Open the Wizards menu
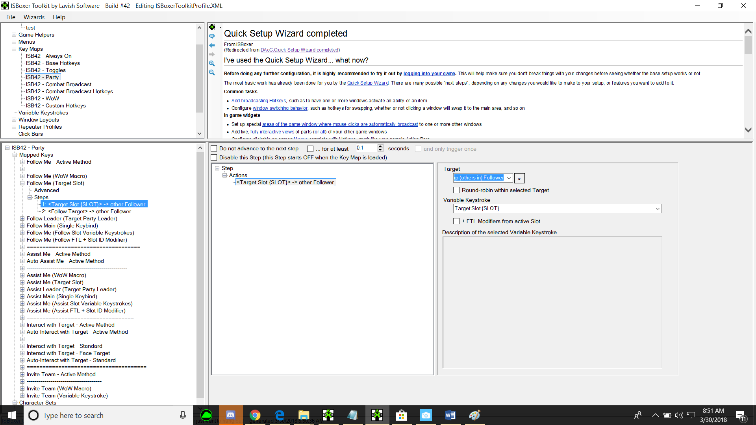 pyautogui.click(x=34, y=17)
